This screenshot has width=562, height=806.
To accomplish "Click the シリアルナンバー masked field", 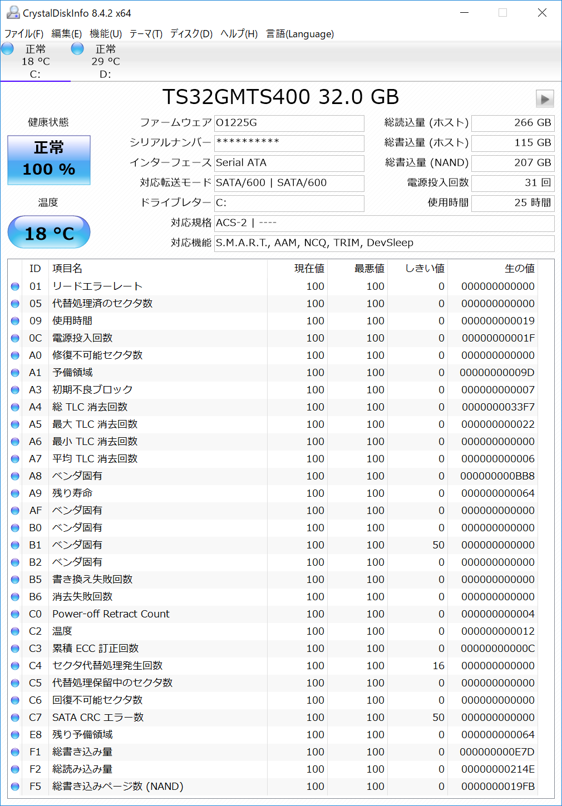I will [x=289, y=143].
